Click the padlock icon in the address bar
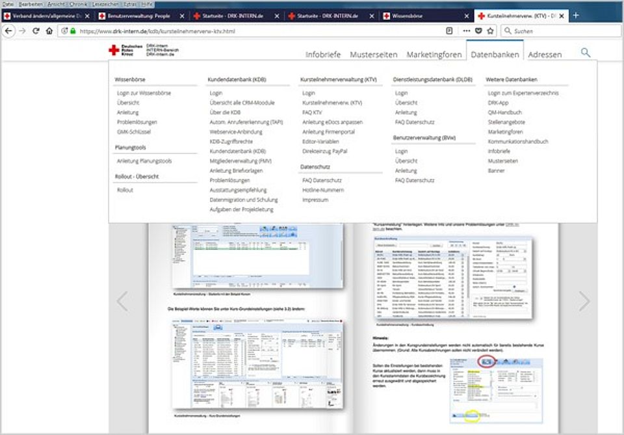This screenshot has height=435, width=624. [x=72, y=31]
